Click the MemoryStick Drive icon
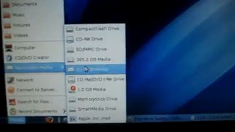Image resolution: width=235 pixels, height=132 pixels. pyautogui.click(x=72, y=99)
